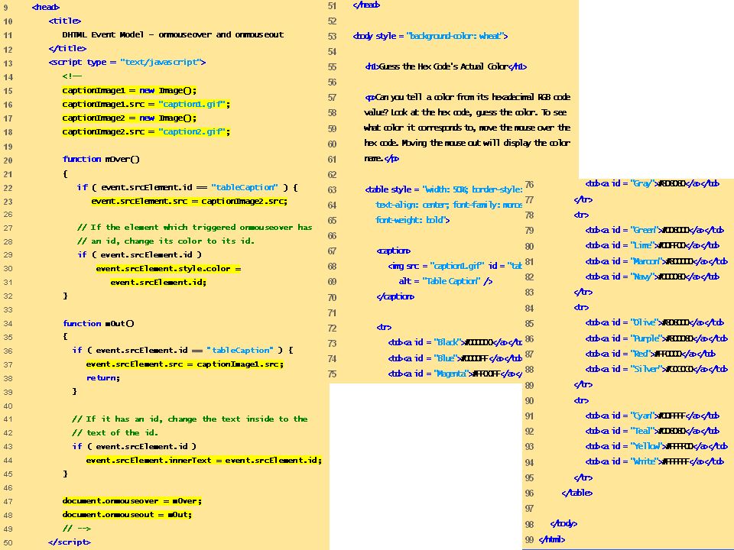Click the table cell line with id "Purple"
This screenshot has height=550, width=734.
point(656,338)
